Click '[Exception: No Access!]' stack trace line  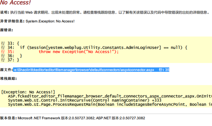[x=28, y=92]
